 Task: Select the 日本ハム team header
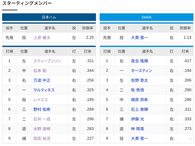tap(49, 17)
